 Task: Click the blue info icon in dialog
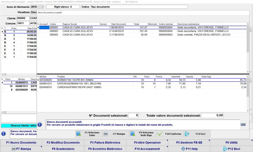coord(40,125)
